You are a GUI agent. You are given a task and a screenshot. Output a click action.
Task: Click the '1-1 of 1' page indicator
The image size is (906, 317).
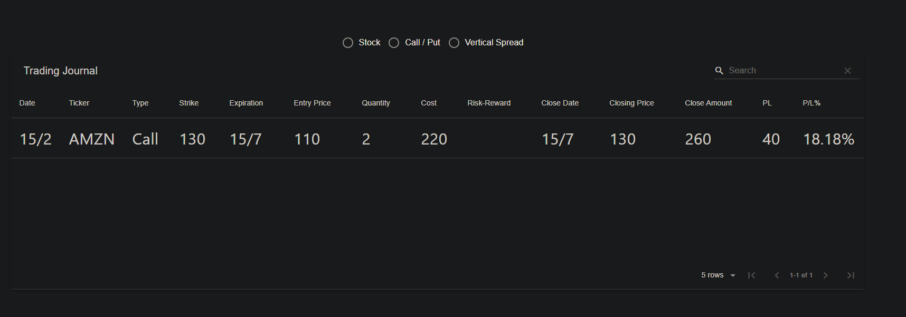pyautogui.click(x=801, y=275)
